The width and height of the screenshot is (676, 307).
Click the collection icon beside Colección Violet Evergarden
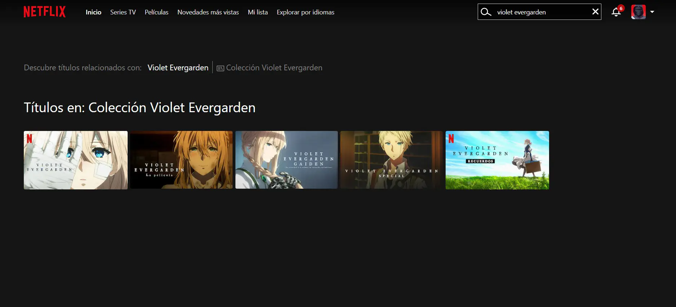tap(220, 68)
